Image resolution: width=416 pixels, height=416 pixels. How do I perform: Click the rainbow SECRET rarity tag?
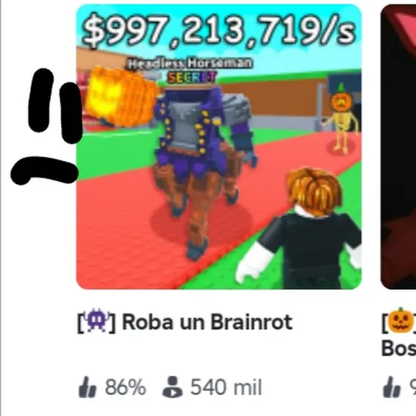[x=192, y=77]
